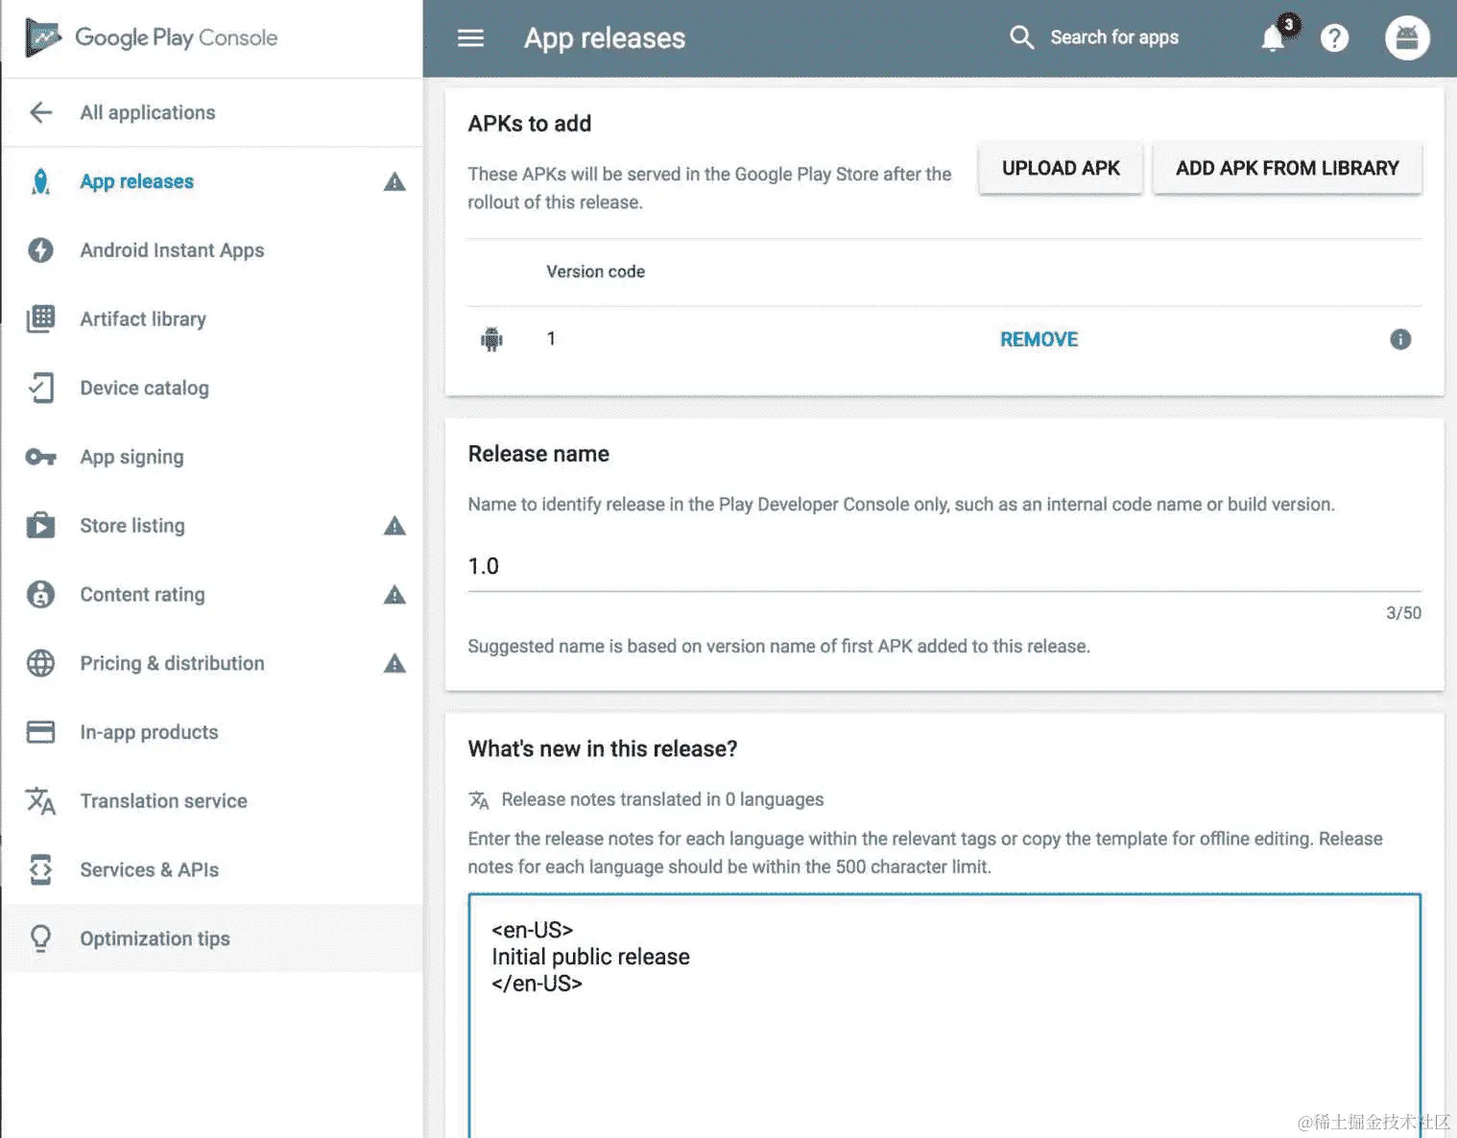Open Android Instant Apps section
This screenshot has width=1457, height=1138.
pos(172,250)
